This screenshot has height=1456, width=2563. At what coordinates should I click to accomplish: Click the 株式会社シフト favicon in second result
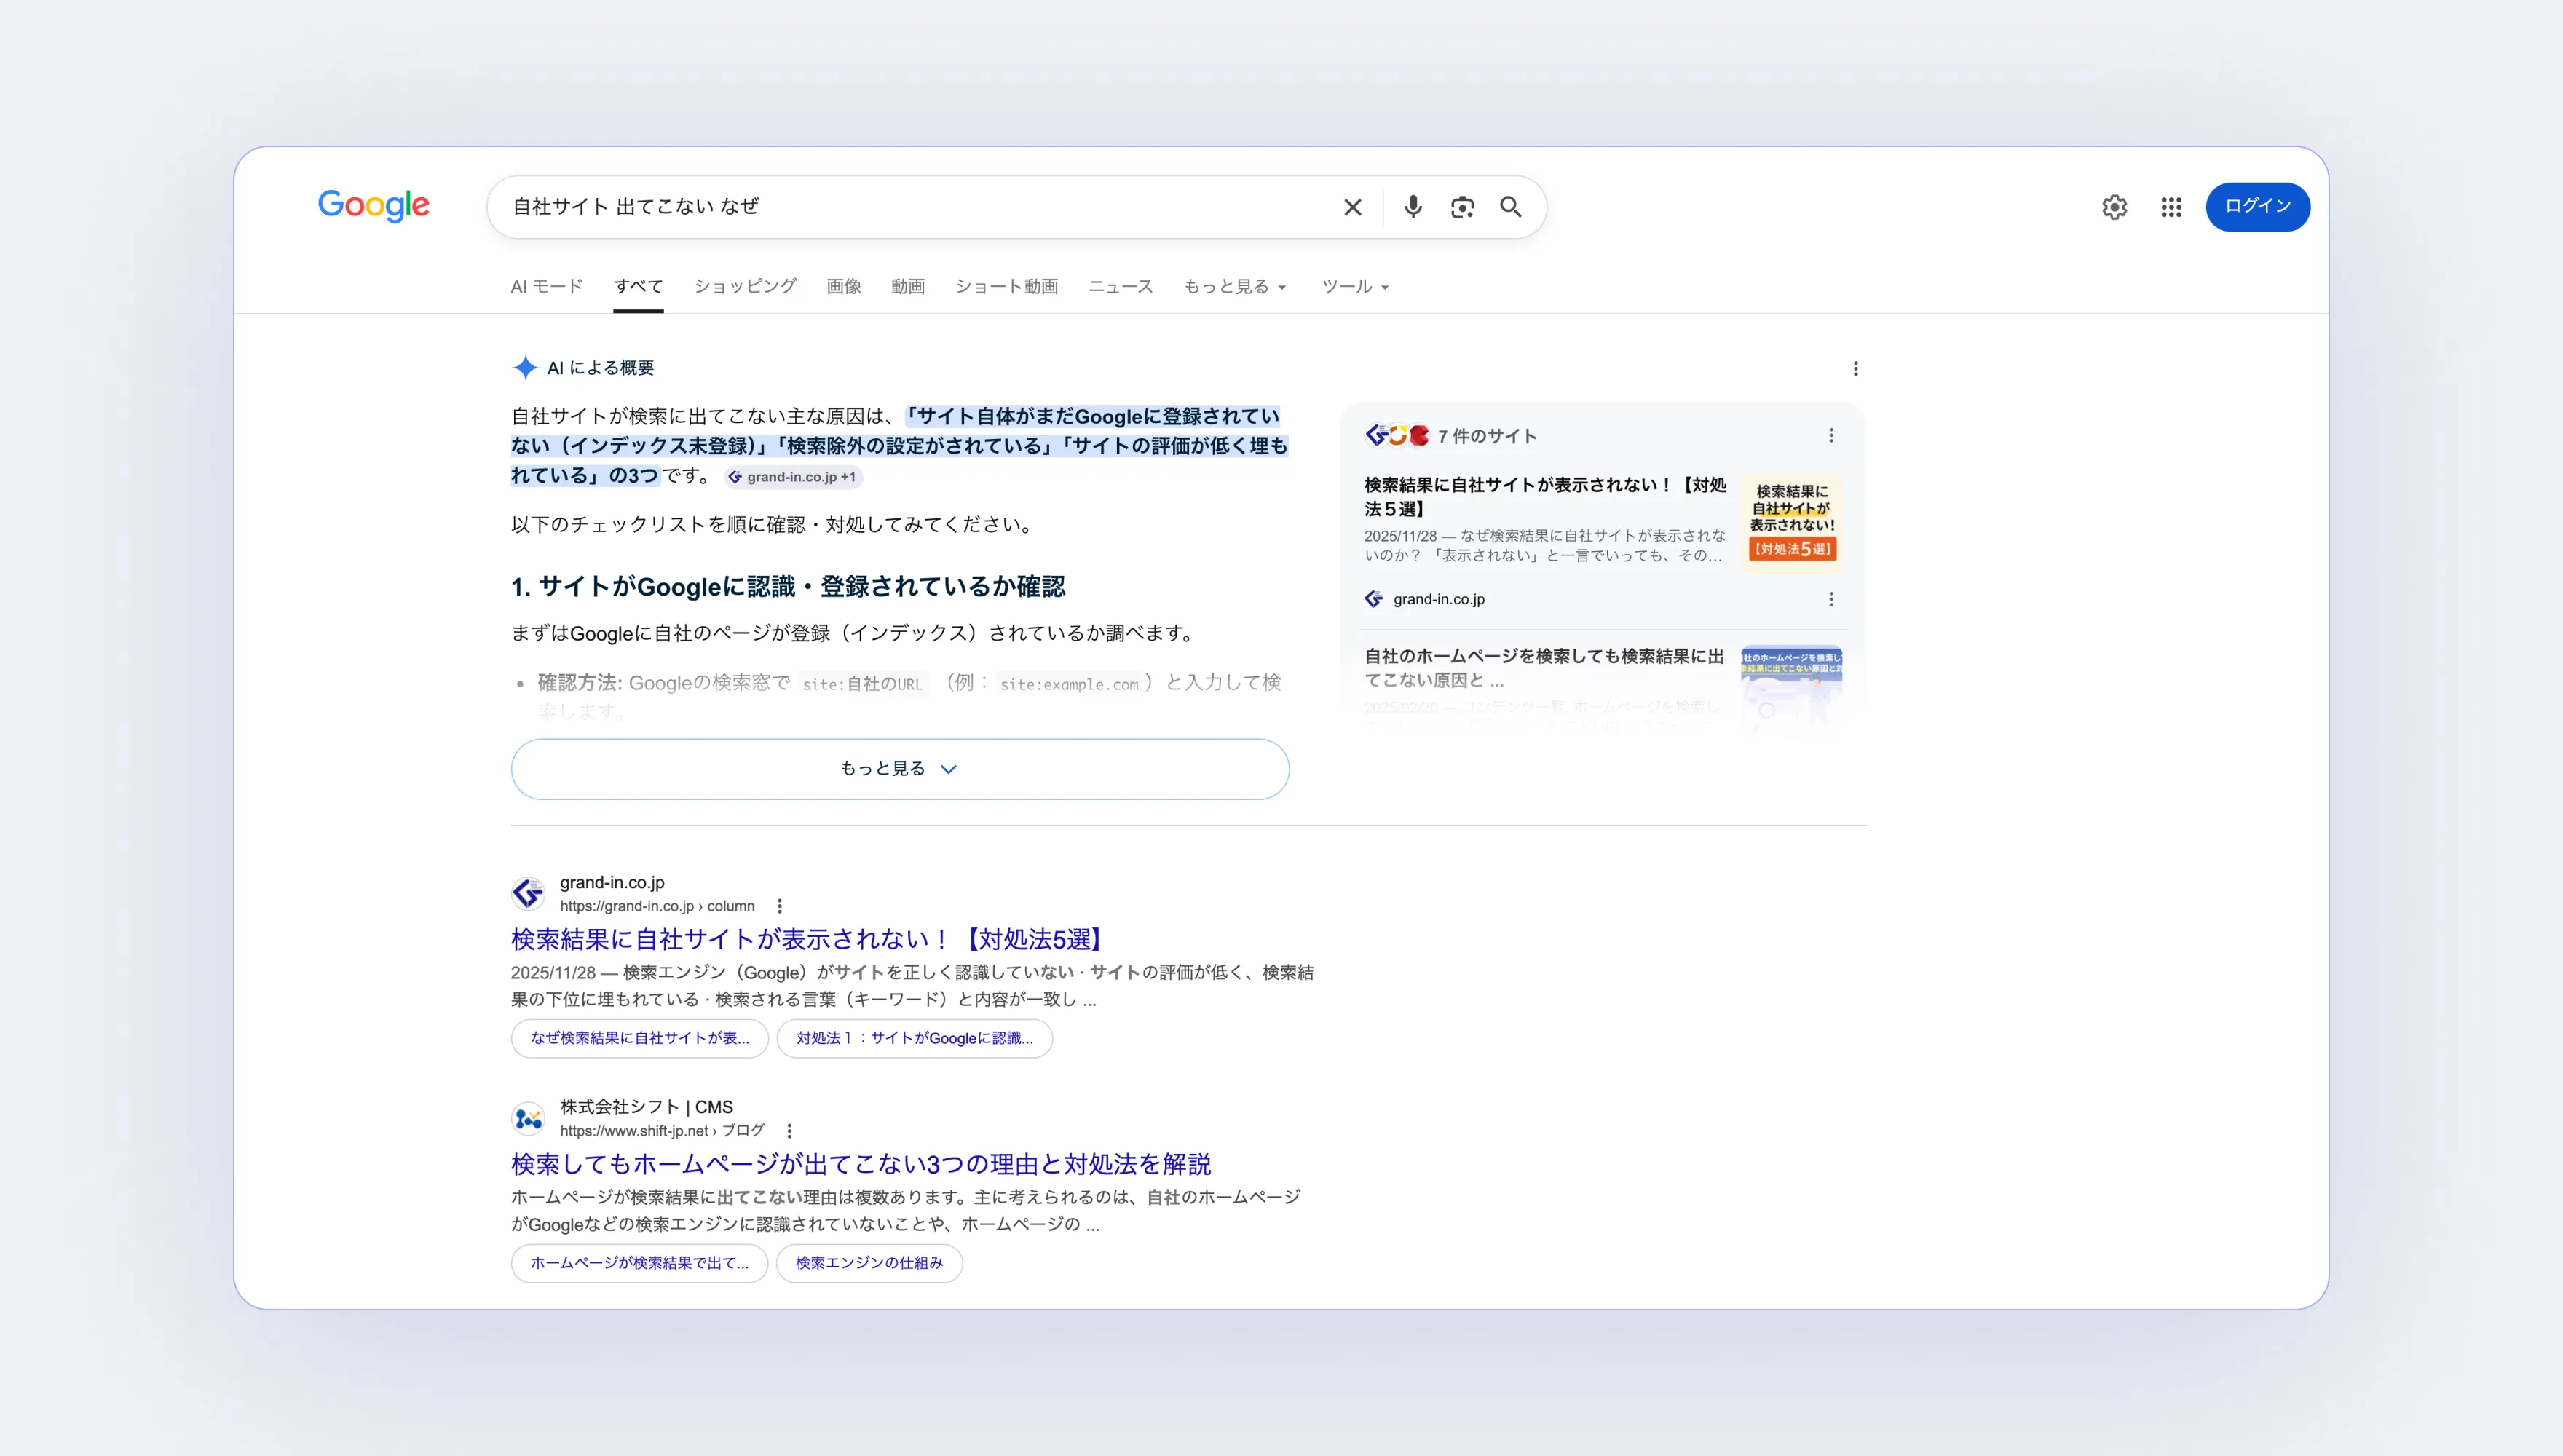point(528,1118)
